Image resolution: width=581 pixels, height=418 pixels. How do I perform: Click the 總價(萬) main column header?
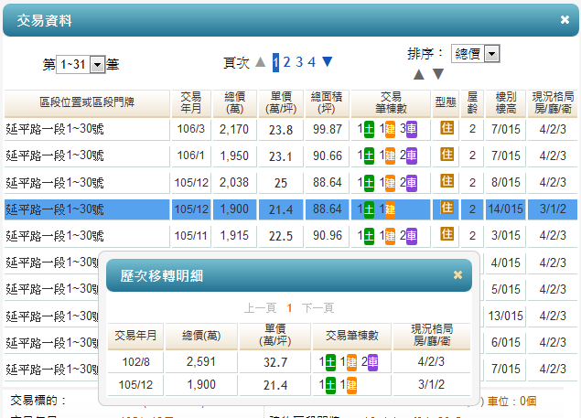click(234, 103)
